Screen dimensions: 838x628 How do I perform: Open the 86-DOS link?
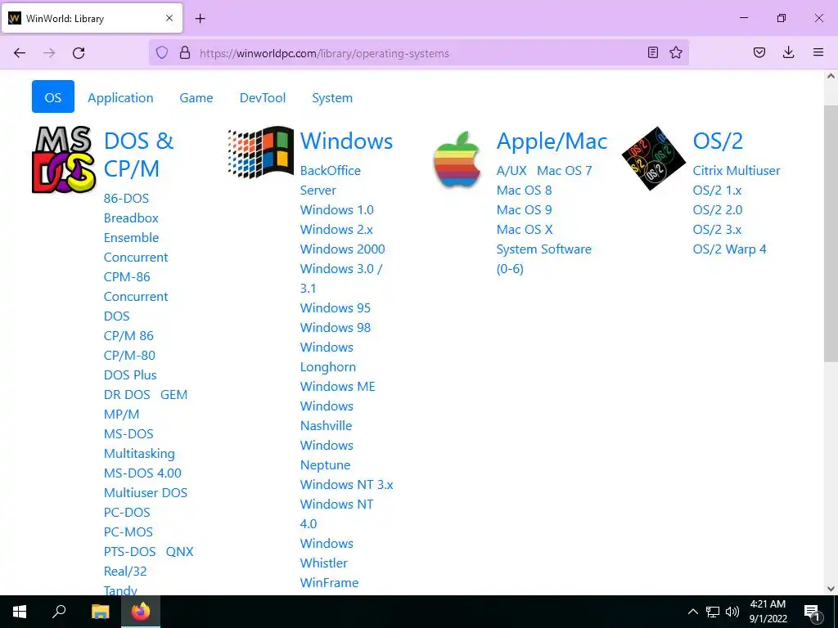click(126, 198)
